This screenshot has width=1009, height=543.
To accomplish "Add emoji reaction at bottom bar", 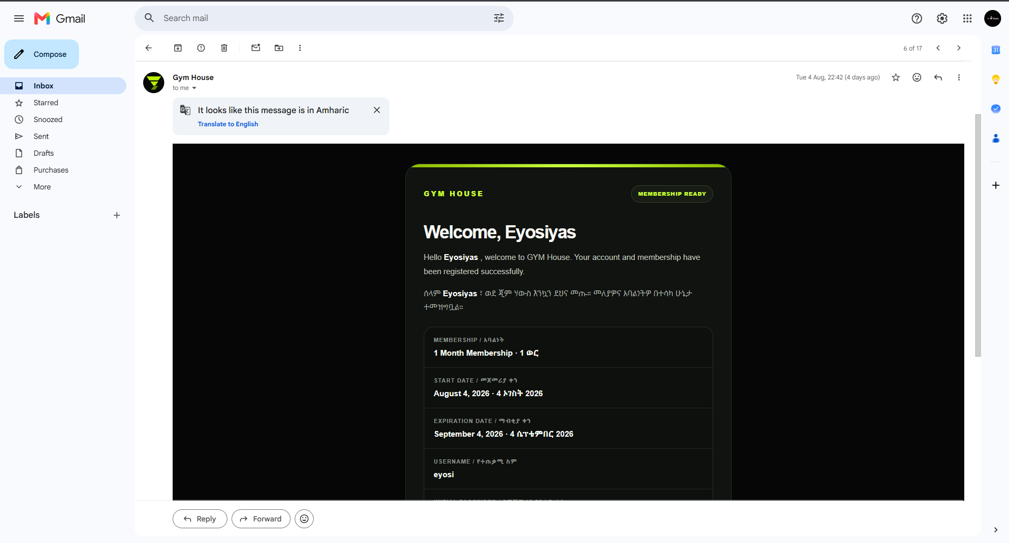I will pos(304,519).
